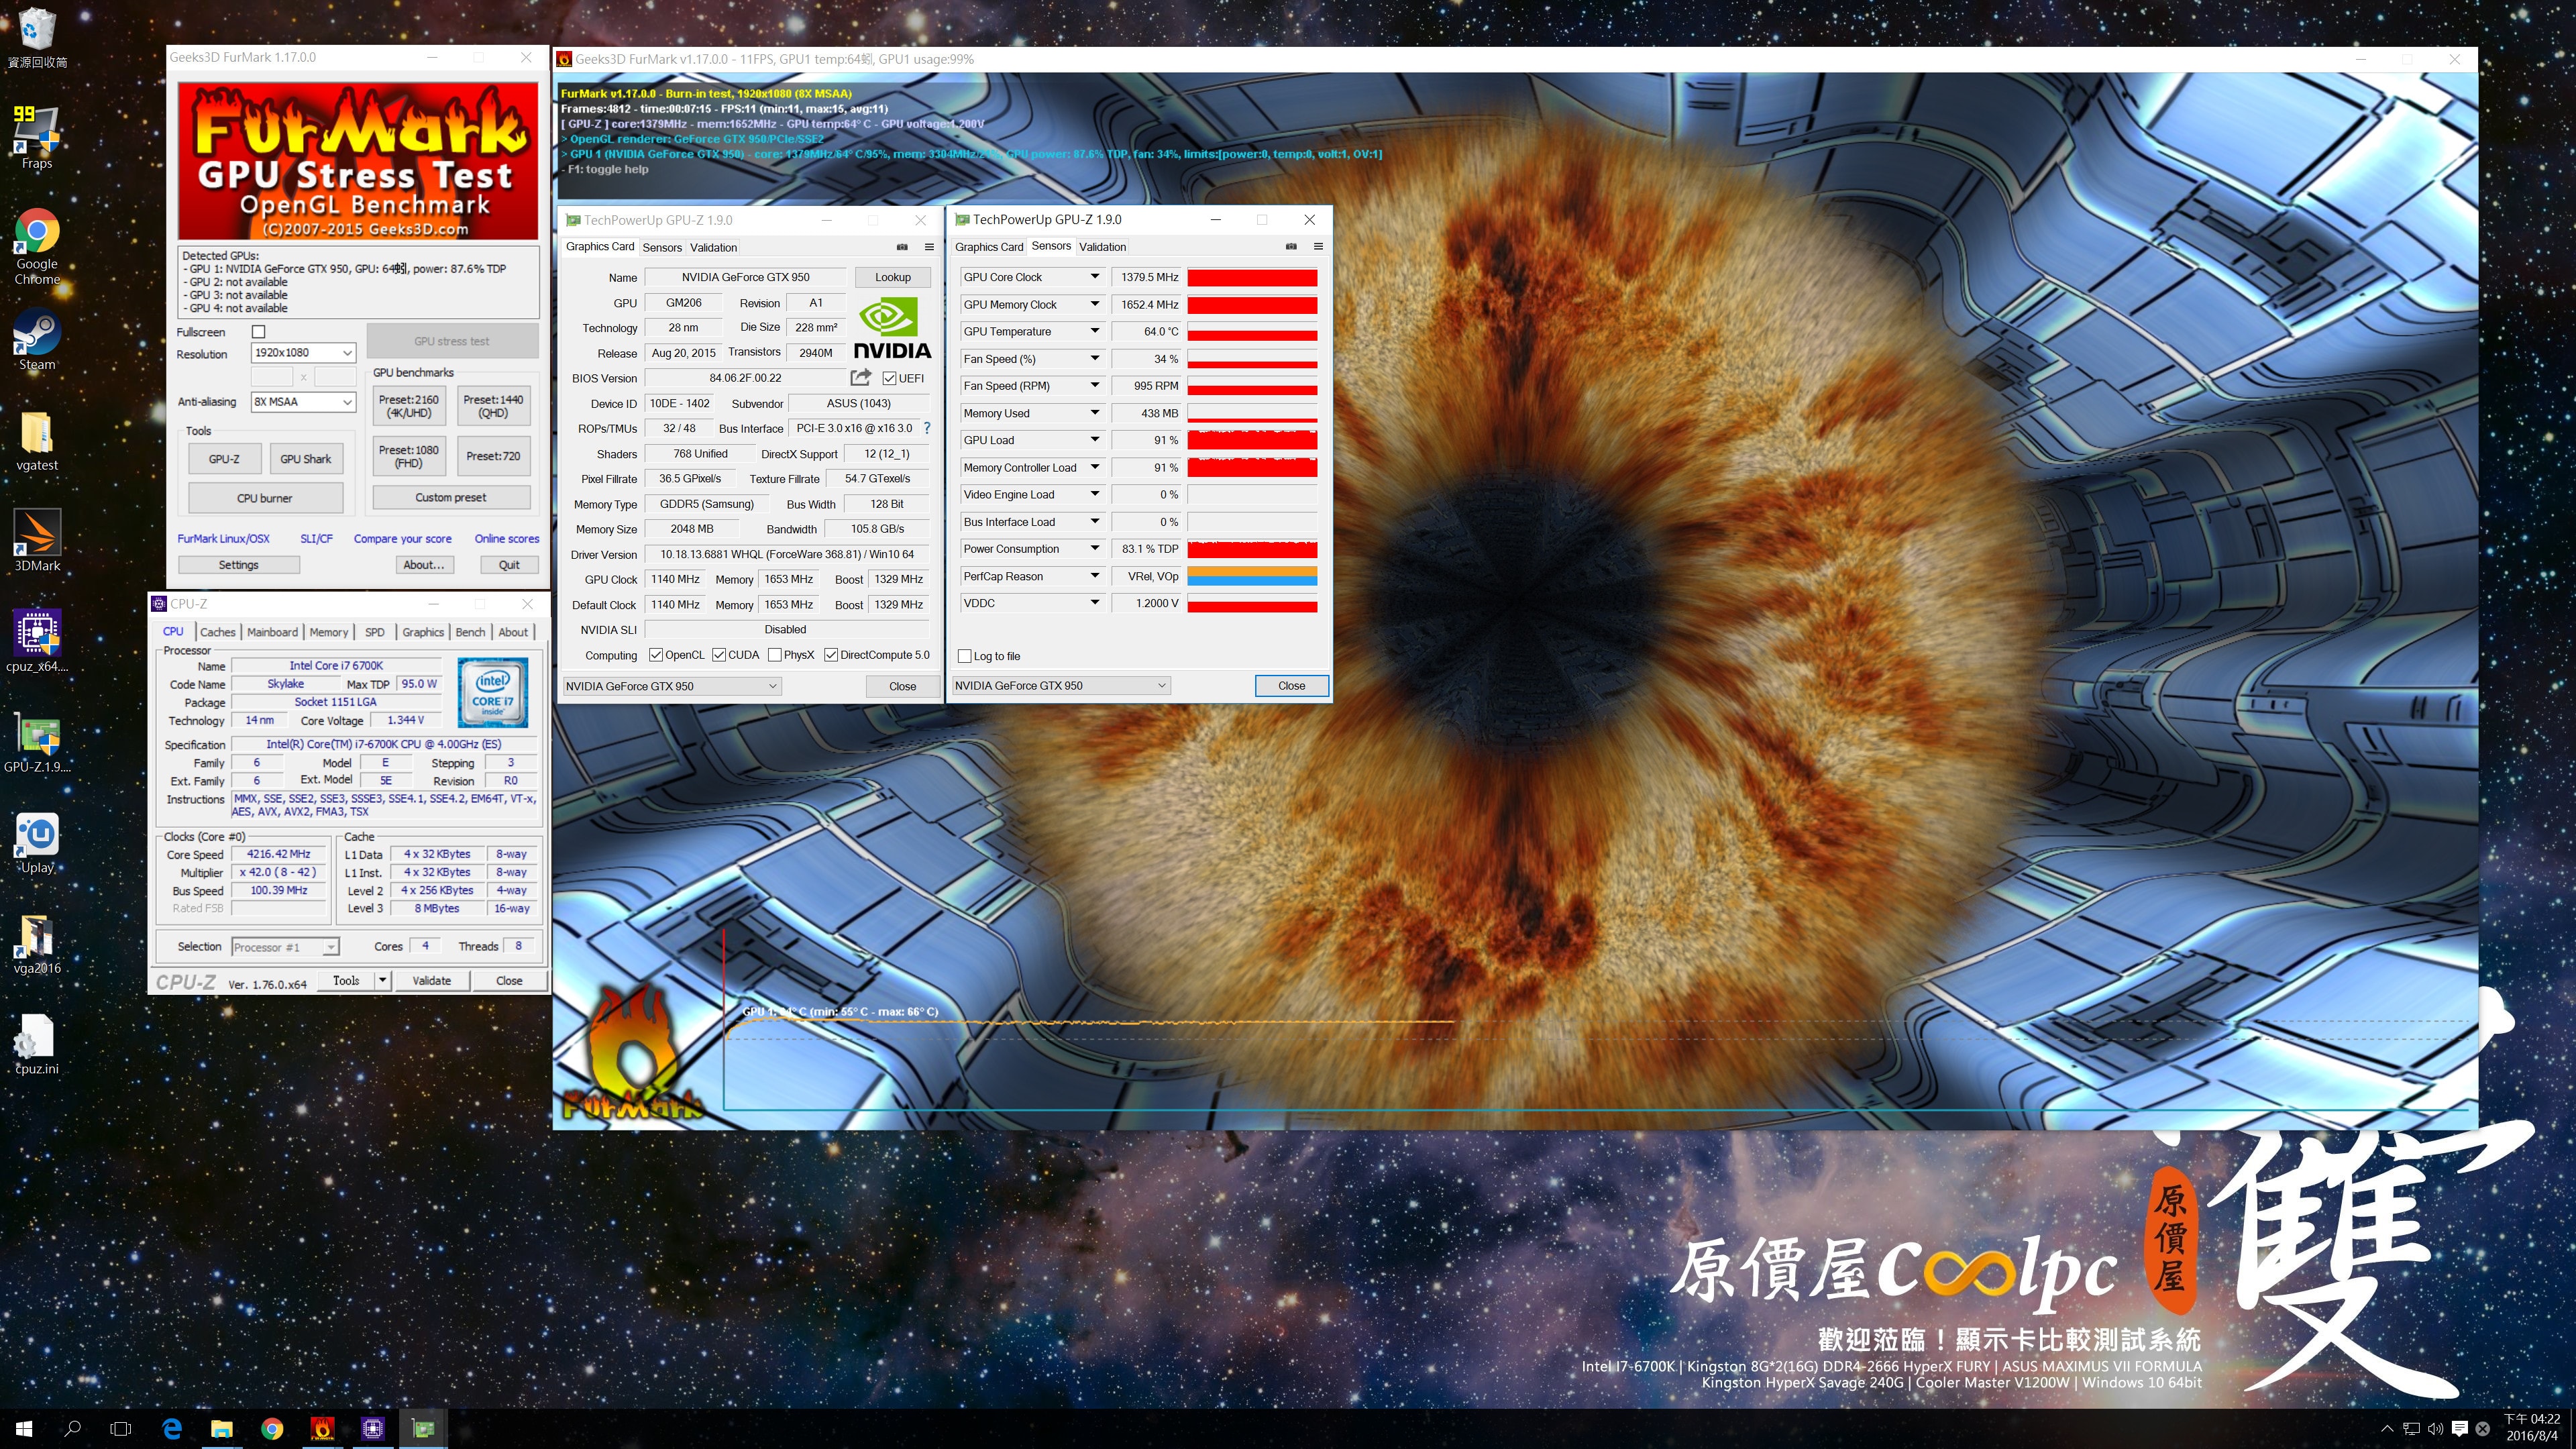The image size is (2576, 1449).
Task: Open the GPU-Z 1.9 desktop icon
Action: (x=37, y=742)
